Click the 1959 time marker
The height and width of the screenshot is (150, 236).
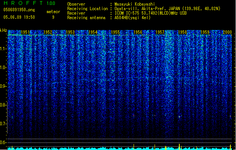coord(205,32)
